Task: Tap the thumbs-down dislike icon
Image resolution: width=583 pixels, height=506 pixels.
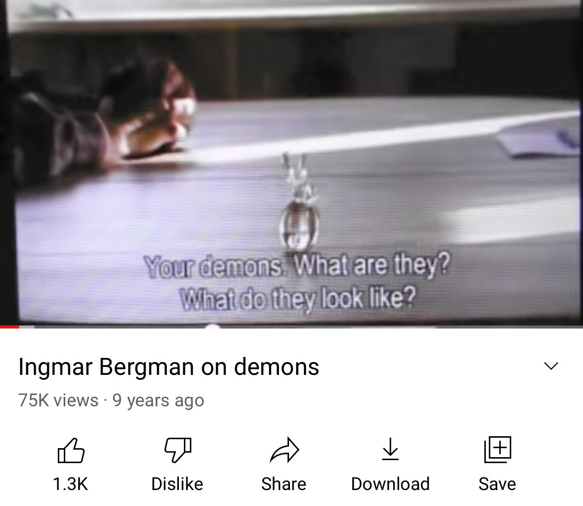Action: coord(178,450)
